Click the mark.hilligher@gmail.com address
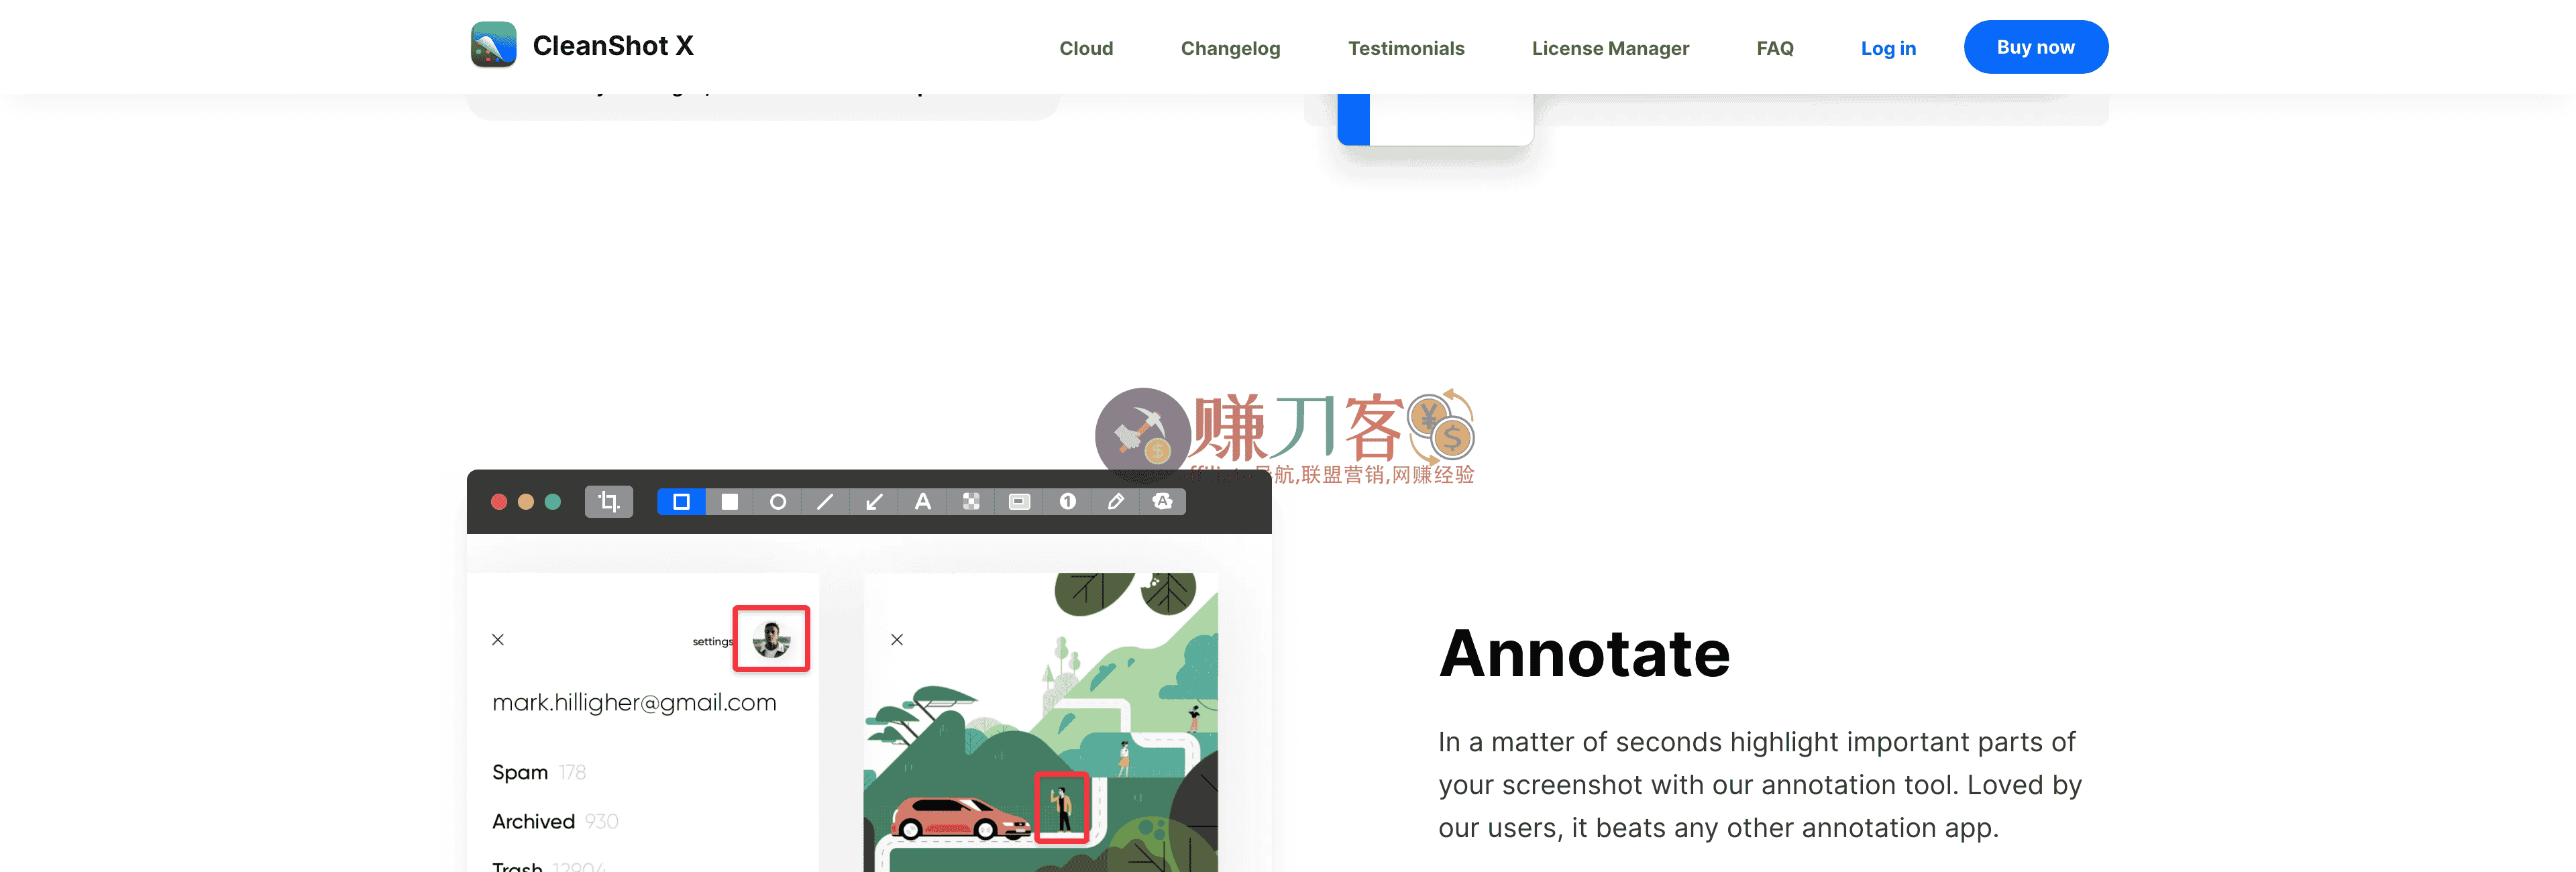Image resolution: width=2576 pixels, height=872 pixels. coord(634,703)
